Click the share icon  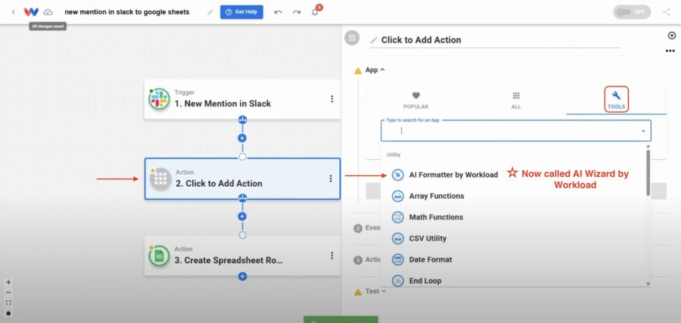(666, 12)
